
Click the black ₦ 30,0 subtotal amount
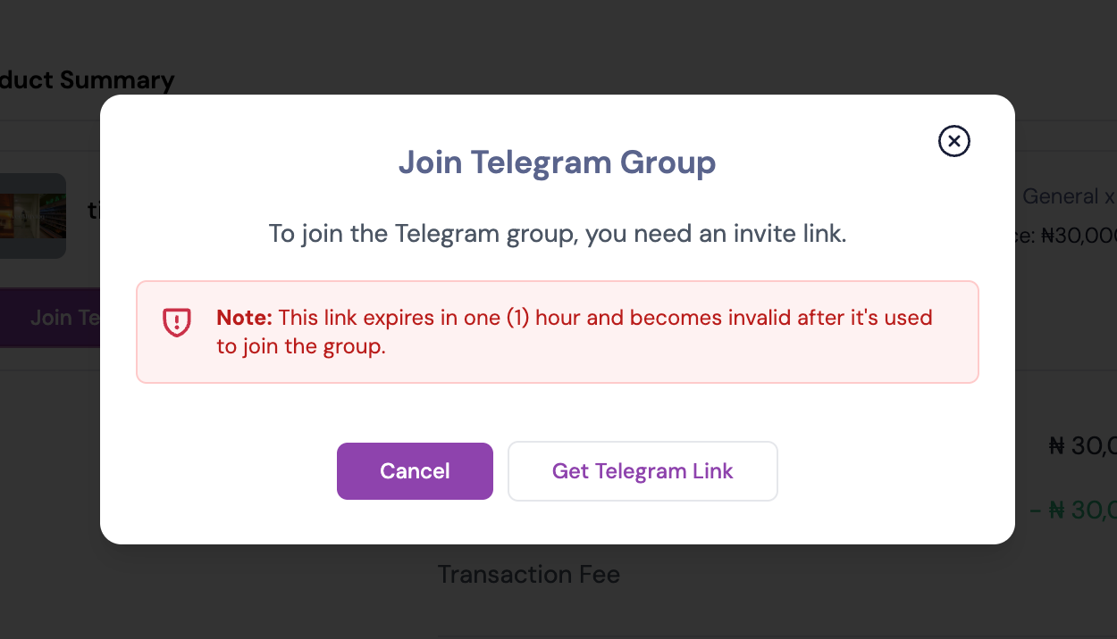[x=1082, y=445]
